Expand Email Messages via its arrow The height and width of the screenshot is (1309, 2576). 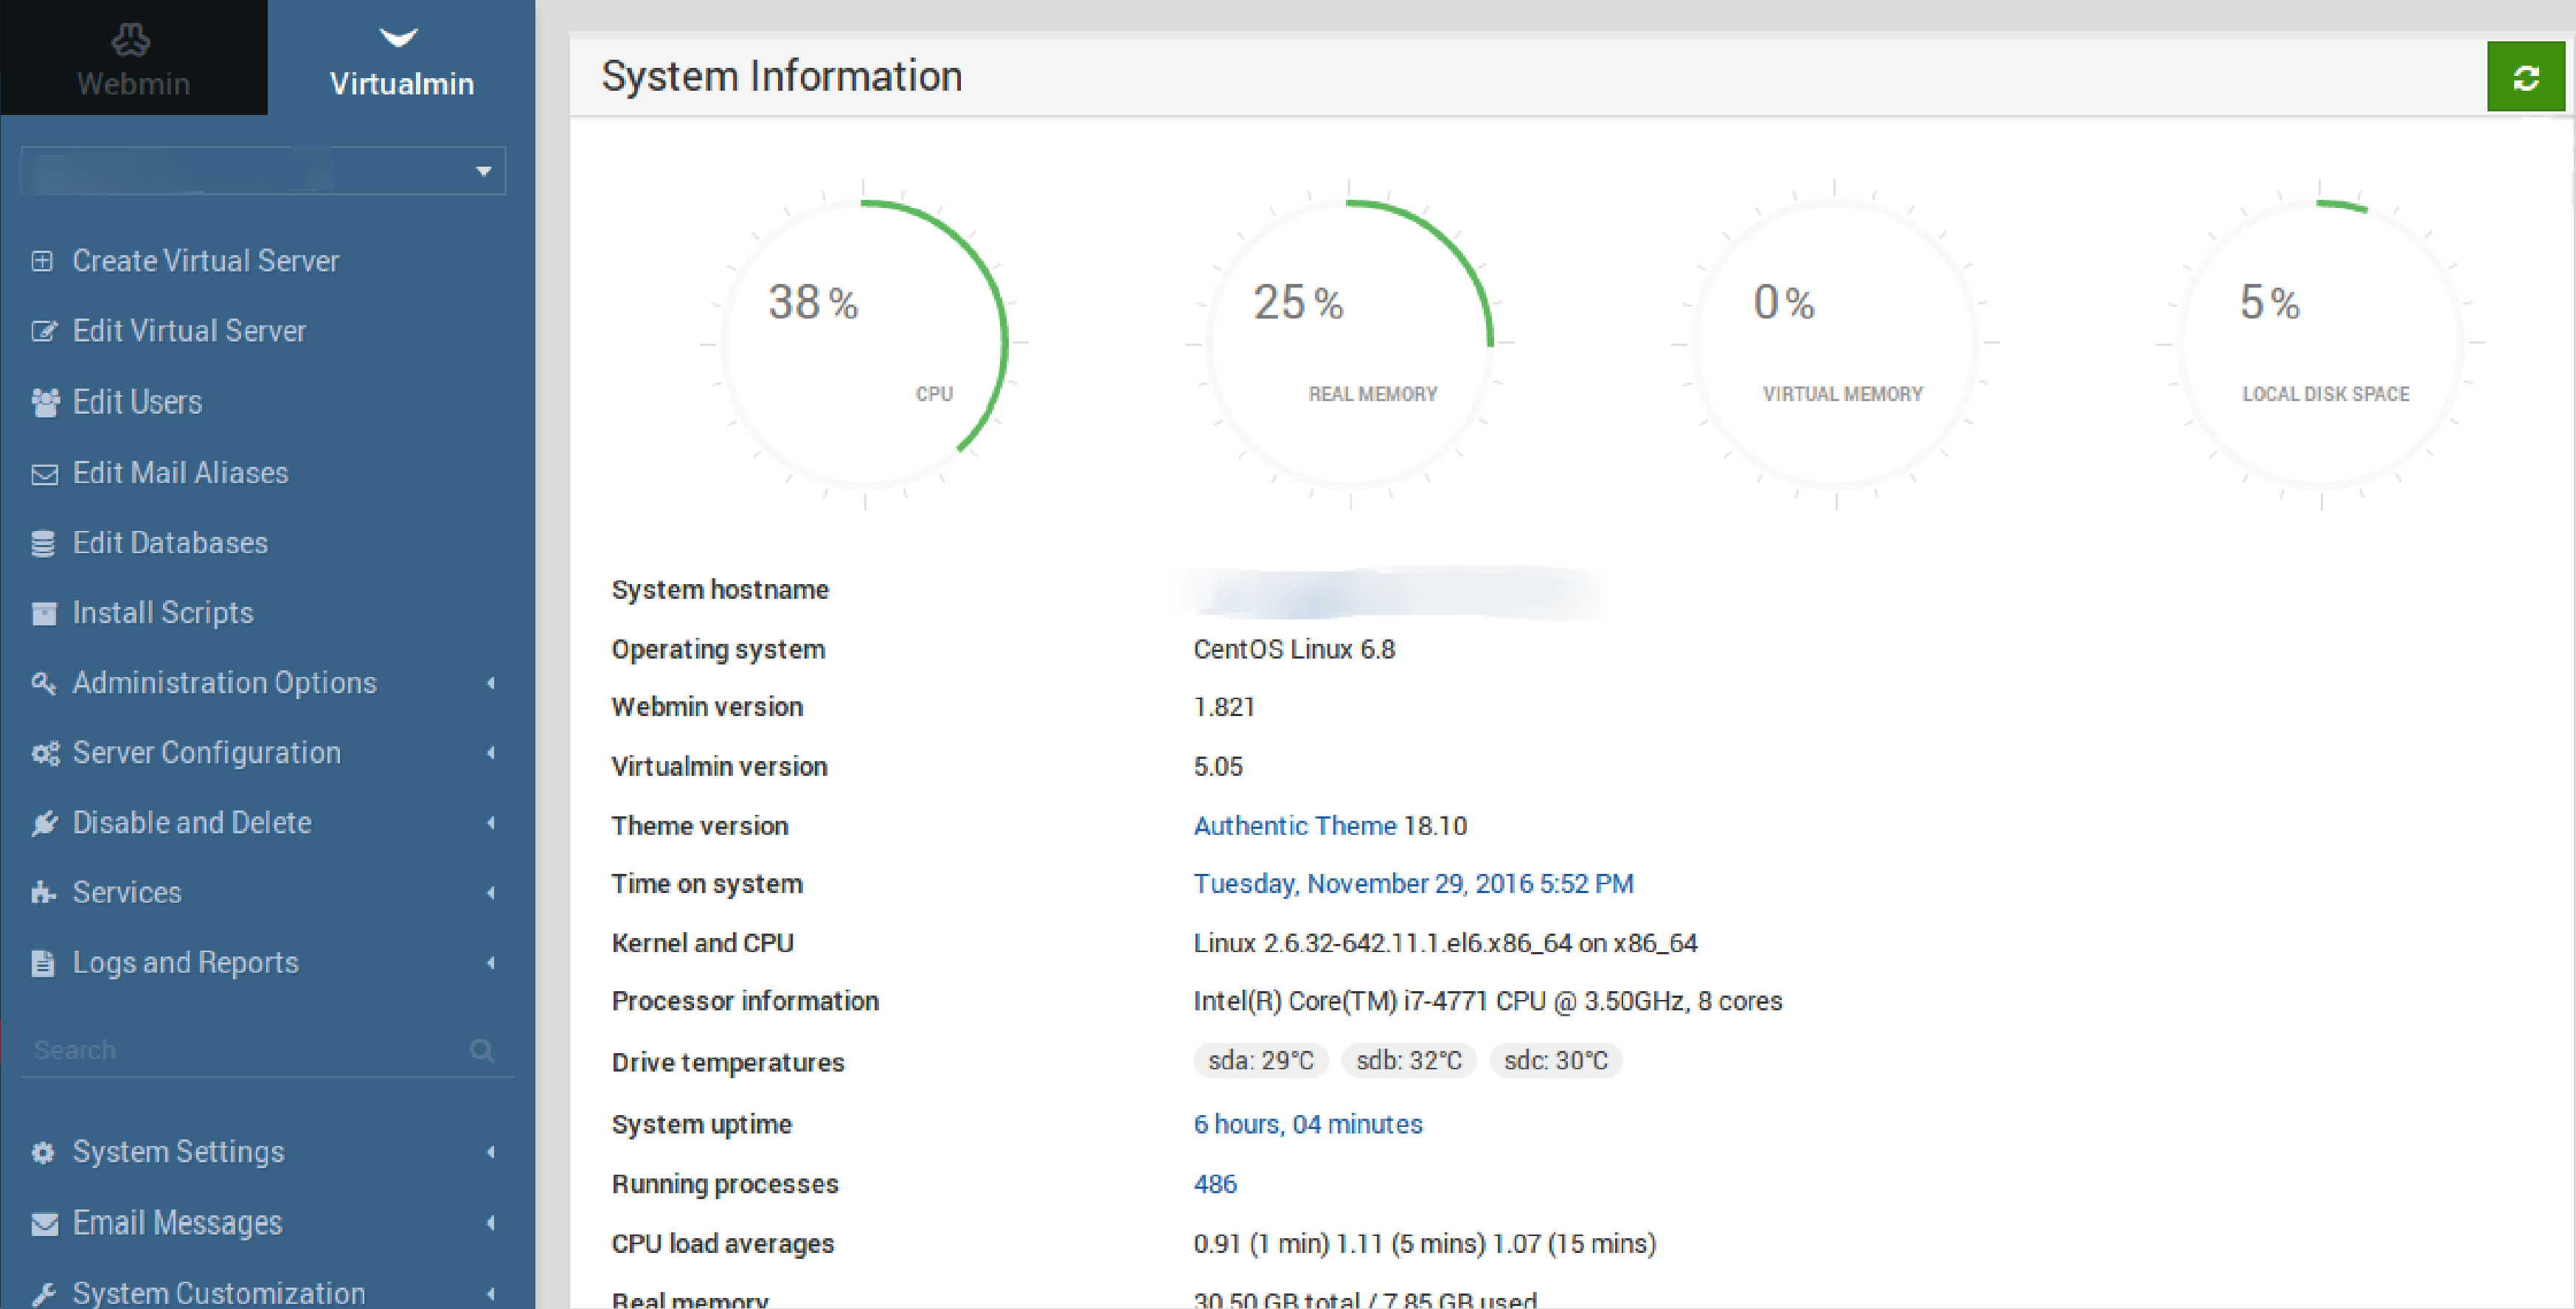491,1223
